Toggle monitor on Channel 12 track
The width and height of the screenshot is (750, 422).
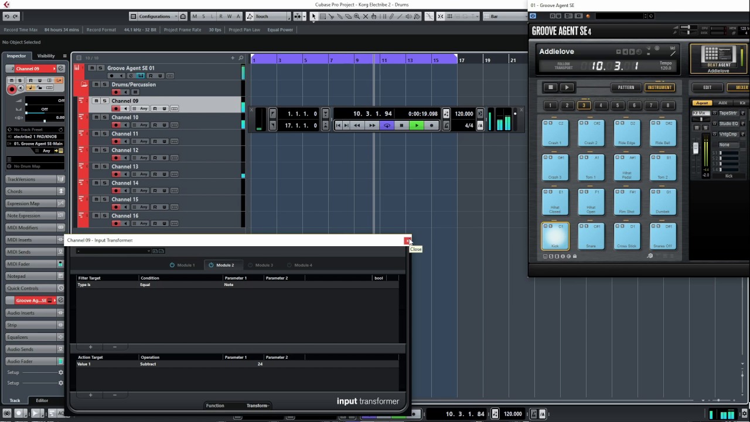tap(124, 158)
